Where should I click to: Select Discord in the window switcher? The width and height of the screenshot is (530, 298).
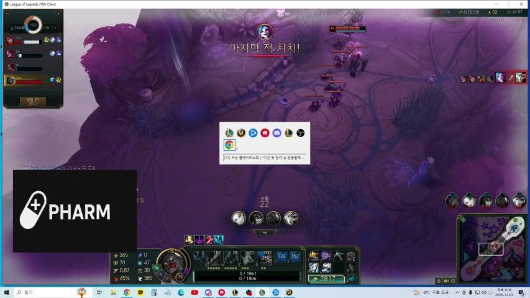(276, 133)
